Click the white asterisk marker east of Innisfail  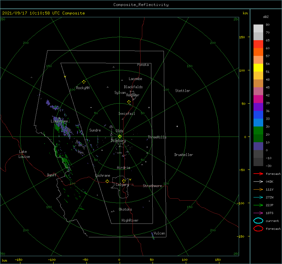click(149, 108)
